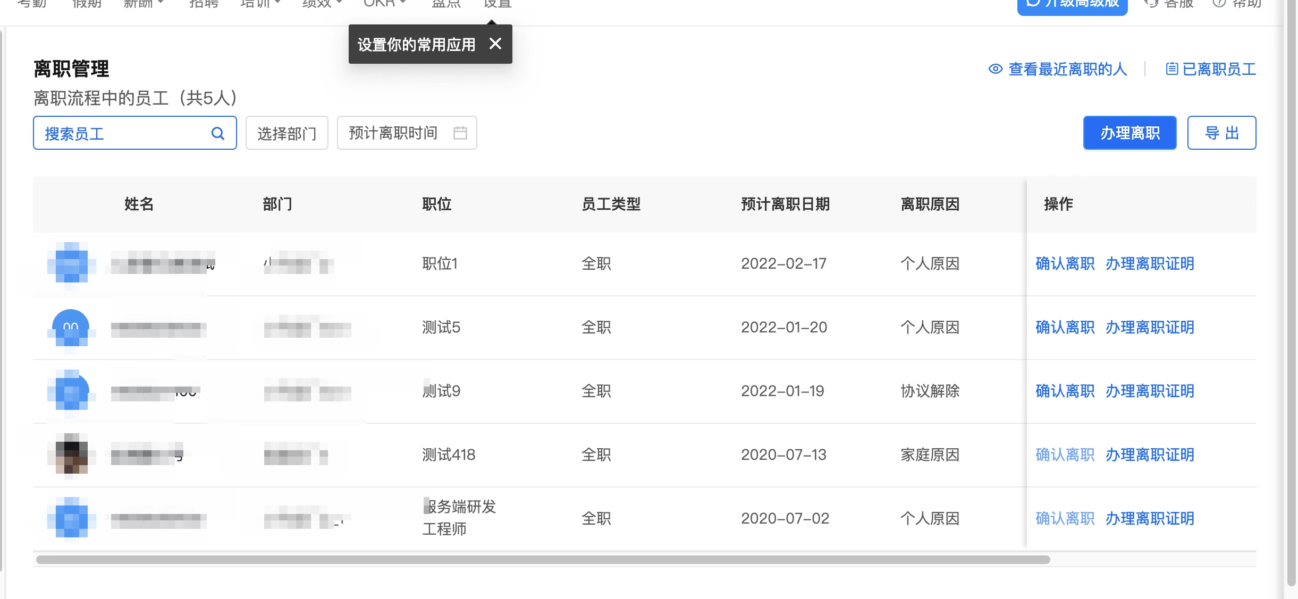1298x599 pixels.
Task: Open the 预计离职时间 date picker
Action: coord(393,133)
